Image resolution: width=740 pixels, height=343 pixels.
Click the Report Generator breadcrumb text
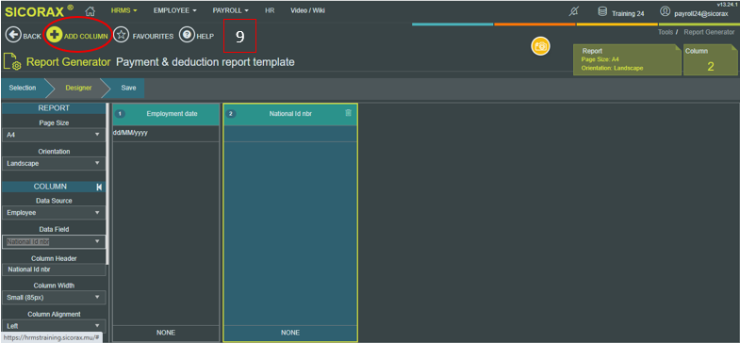coord(709,32)
